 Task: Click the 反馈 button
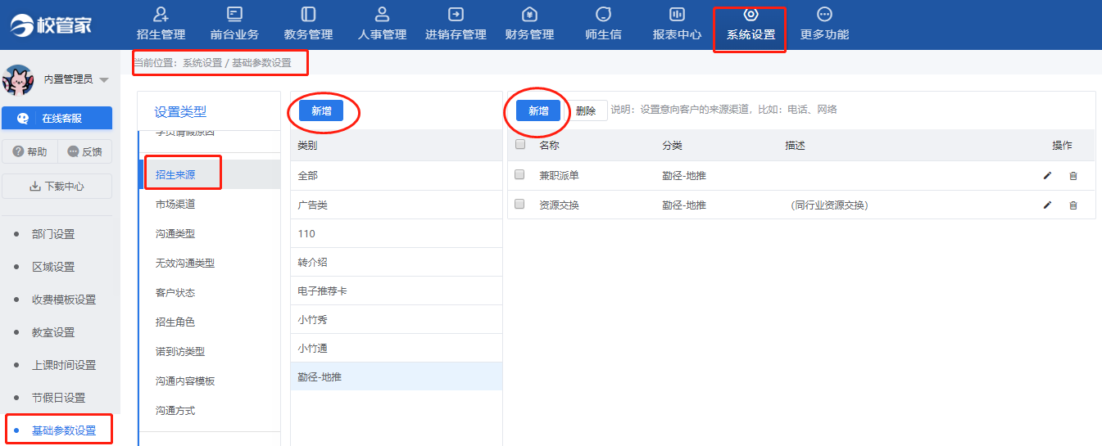pos(84,151)
